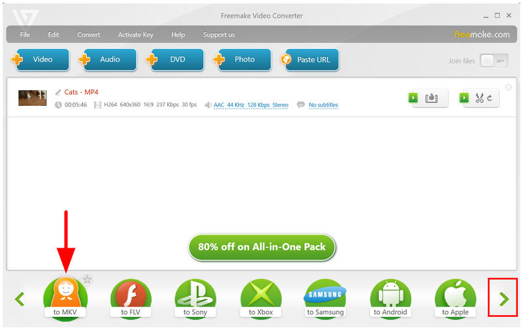523x330 pixels.
Task: Select the to Xbox conversion icon
Action: [x=261, y=299]
